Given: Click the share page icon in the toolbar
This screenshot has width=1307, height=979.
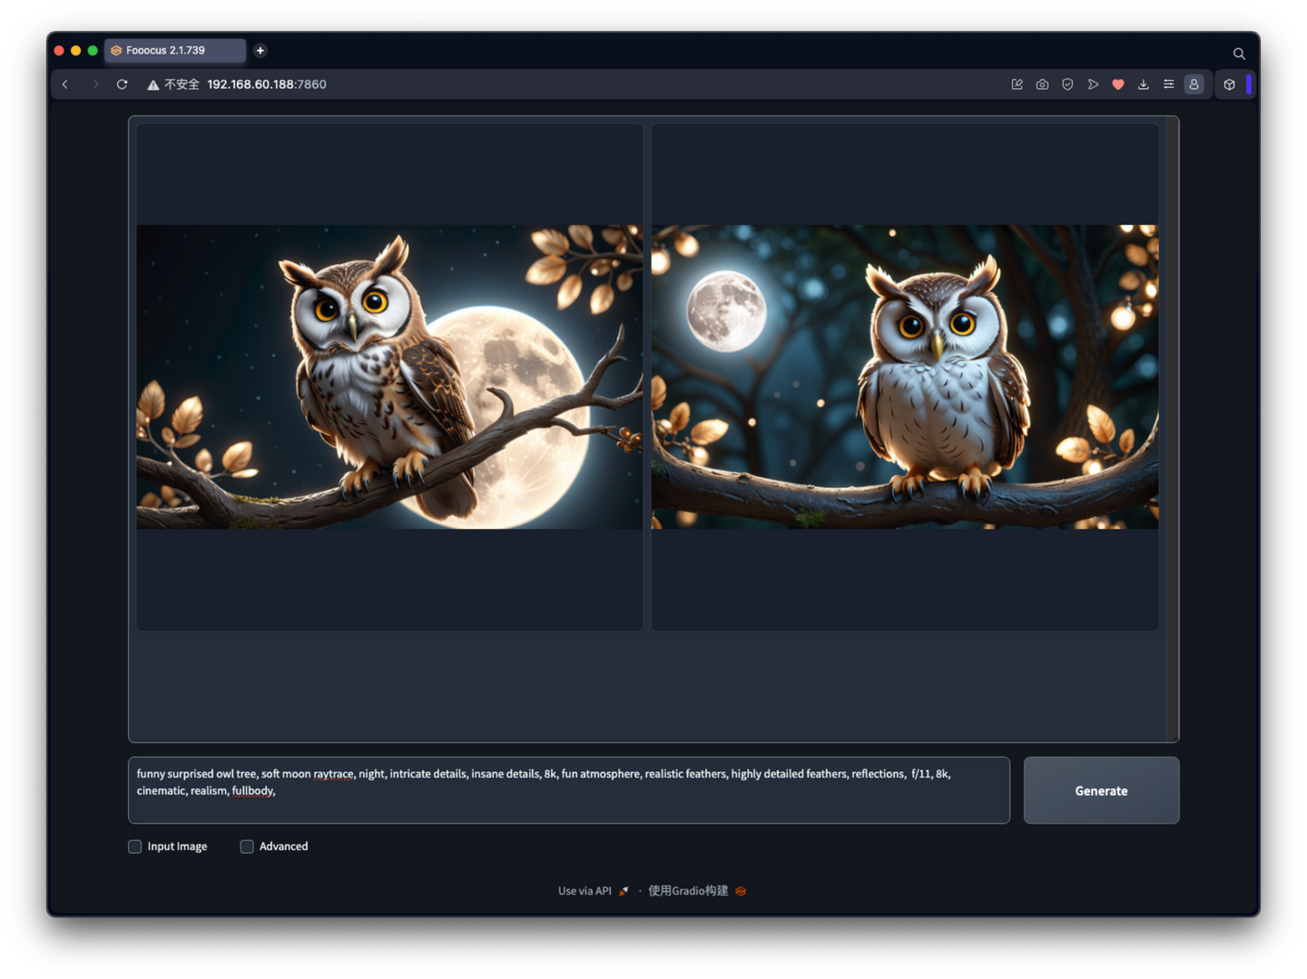Looking at the screenshot, I should point(1093,83).
